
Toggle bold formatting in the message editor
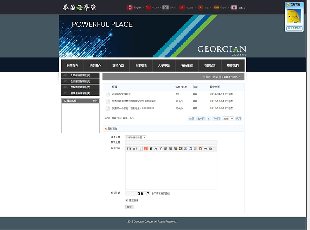point(151,149)
